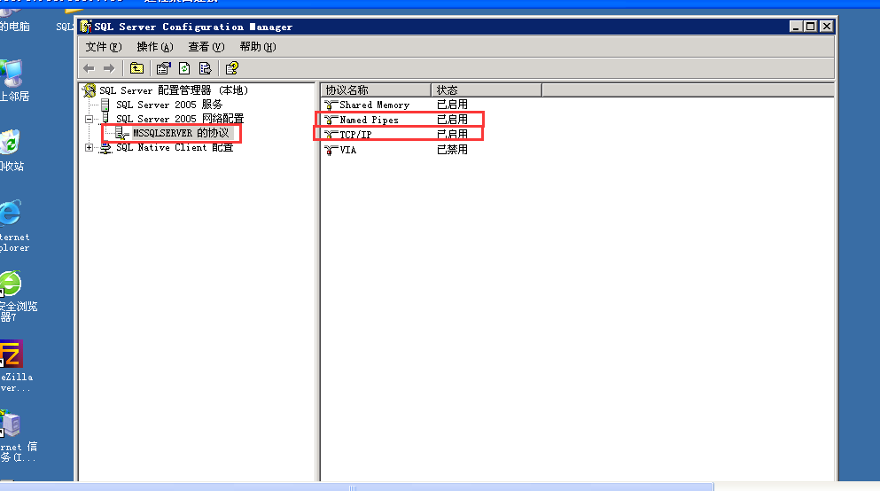Select the Shared Memory protocol row
The height and width of the screenshot is (491, 880).
pyautogui.click(x=396, y=105)
